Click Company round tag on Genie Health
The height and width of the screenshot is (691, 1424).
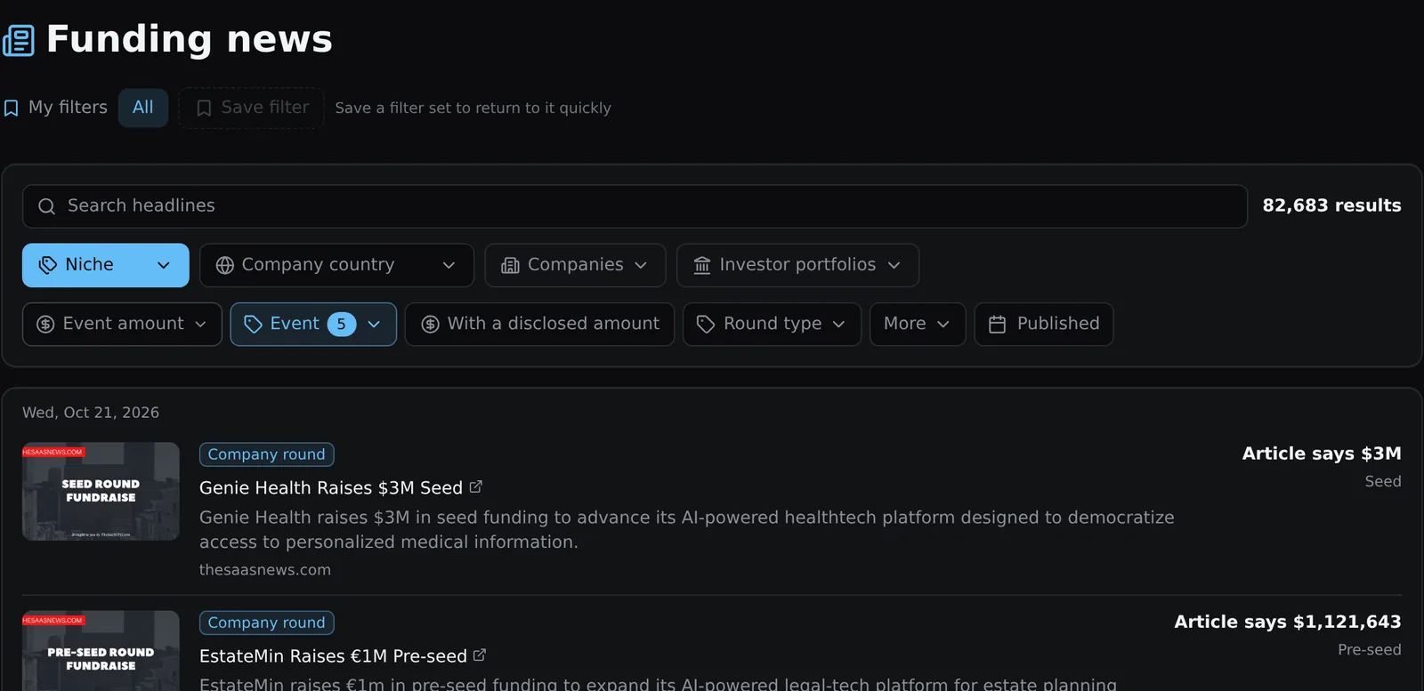pos(267,454)
